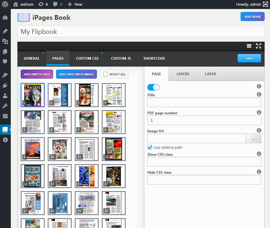The height and width of the screenshot is (228, 270).
Task: Open the Plugins sidebar icon
Action: [5, 85]
